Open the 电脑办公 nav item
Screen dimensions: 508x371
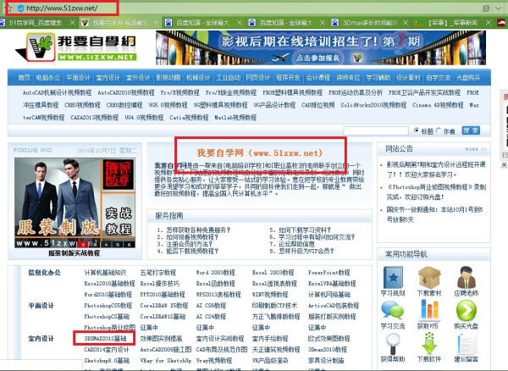tap(48, 77)
